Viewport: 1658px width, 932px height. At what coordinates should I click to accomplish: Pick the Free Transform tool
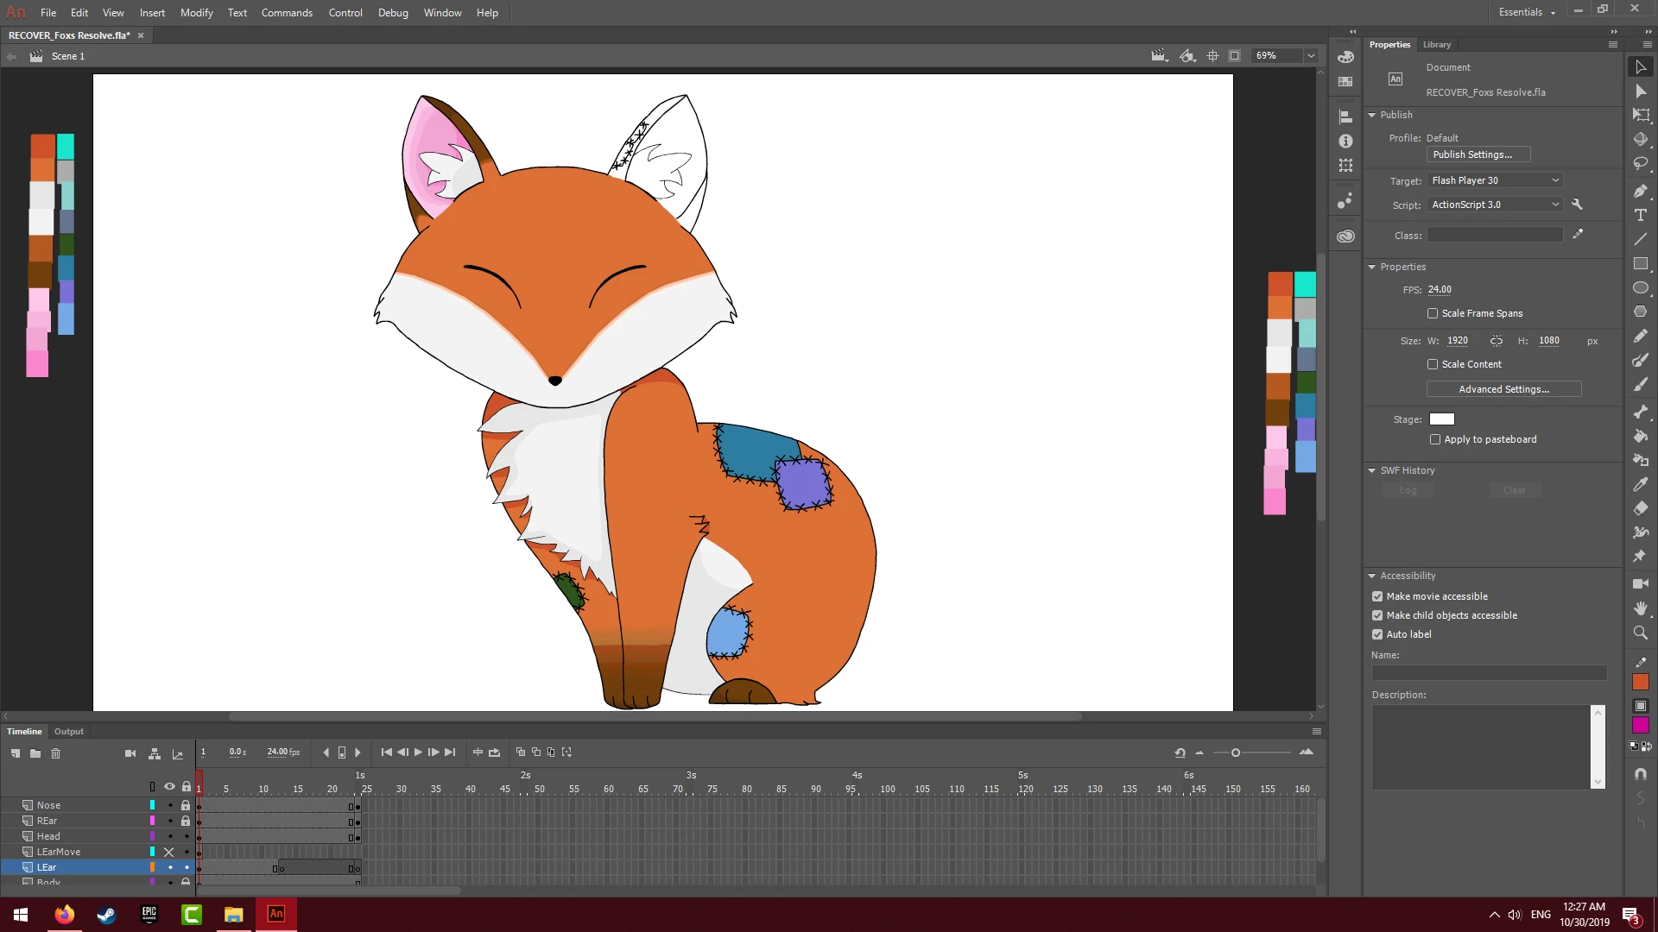pyautogui.click(x=1641, y=115)
